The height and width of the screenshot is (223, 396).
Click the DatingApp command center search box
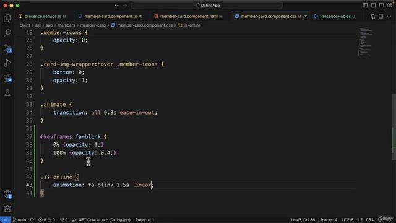tap(207, 6)
